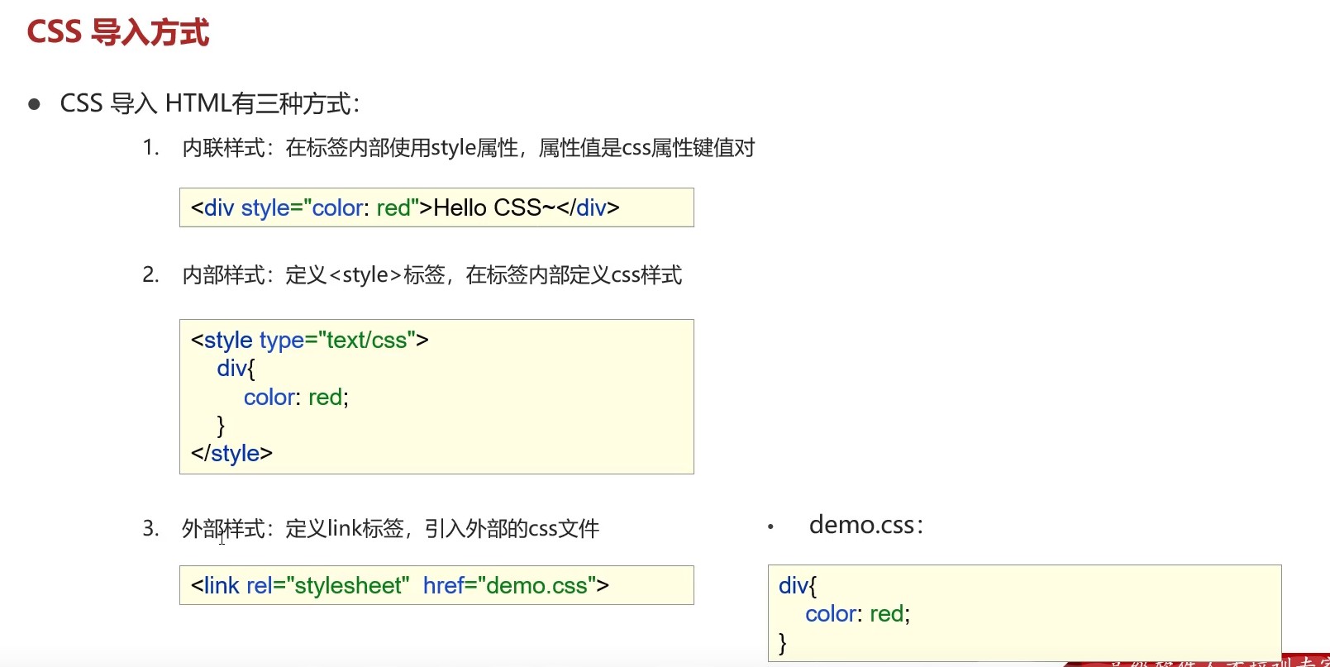Click the "demo.css:" label
This screenshot has width=1330, height=667.
(865, 526)
